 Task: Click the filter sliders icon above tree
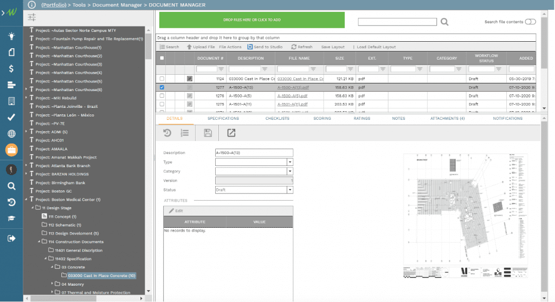pos(32,17)
